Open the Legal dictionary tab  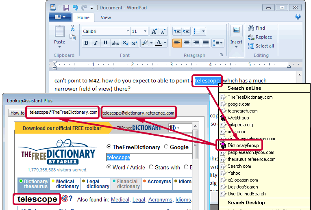pyautogui.click(x=96, y=184)
